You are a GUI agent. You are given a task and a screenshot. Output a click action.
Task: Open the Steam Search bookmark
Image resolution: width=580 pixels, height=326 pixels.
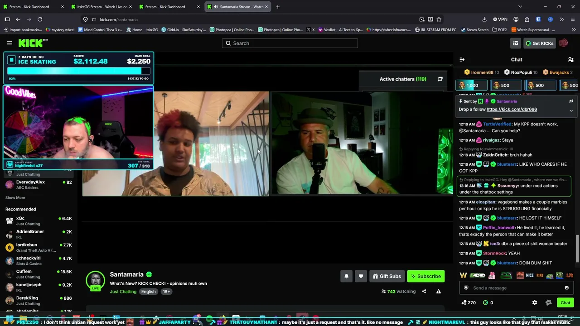pos(474,30)
